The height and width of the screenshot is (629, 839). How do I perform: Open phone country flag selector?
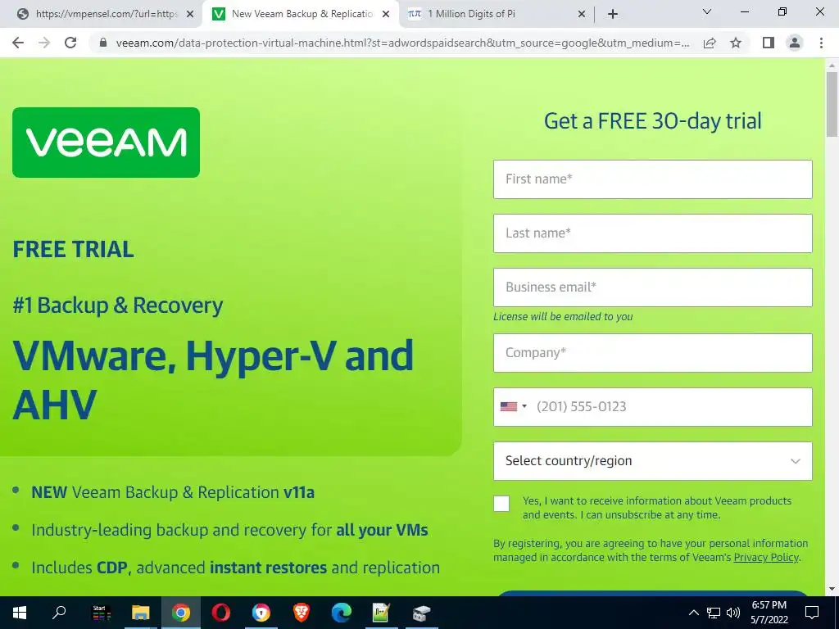[x=513, y=406]
